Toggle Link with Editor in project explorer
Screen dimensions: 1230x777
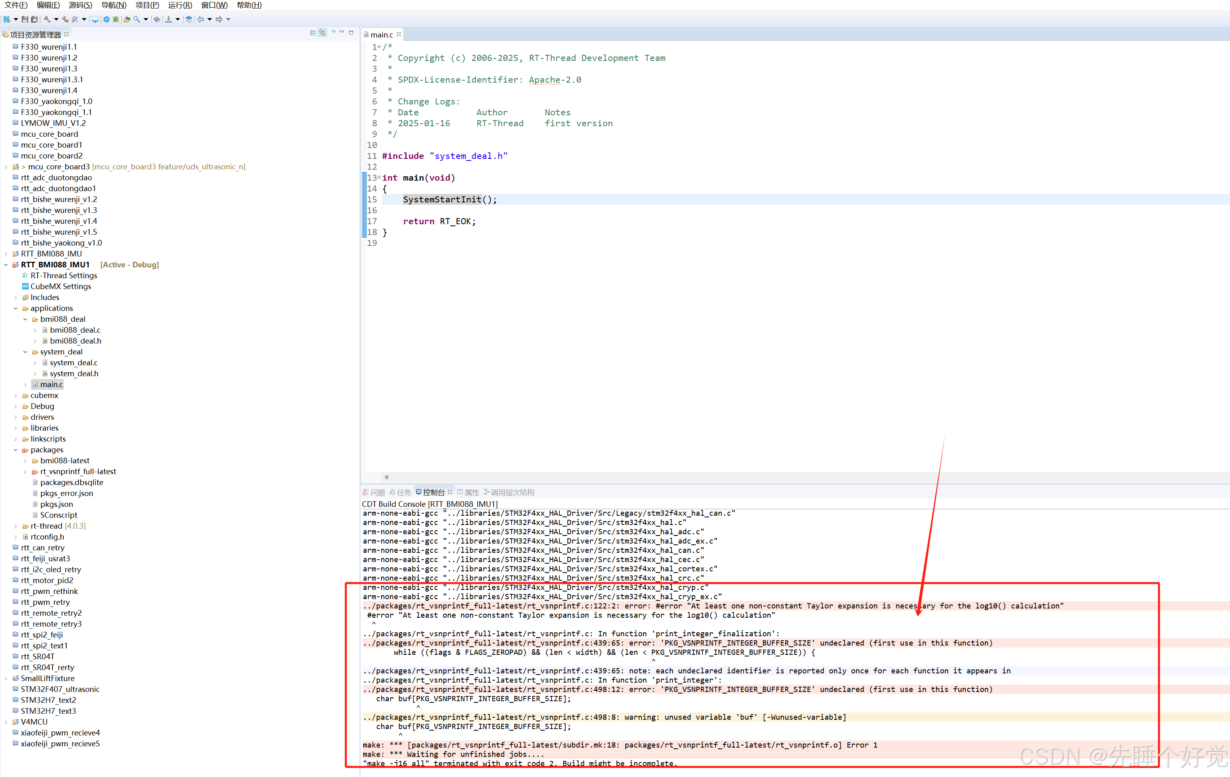coord(322,33)
